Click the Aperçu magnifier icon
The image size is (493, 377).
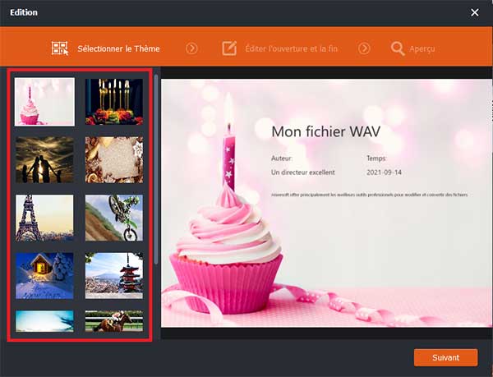[398, 48]
